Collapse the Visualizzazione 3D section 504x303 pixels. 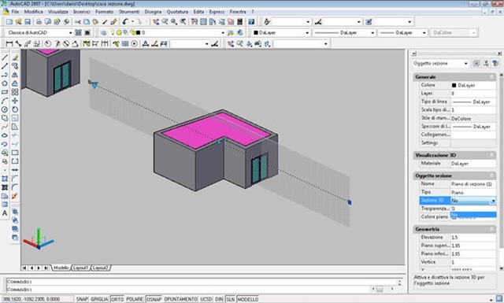[491, 155]
